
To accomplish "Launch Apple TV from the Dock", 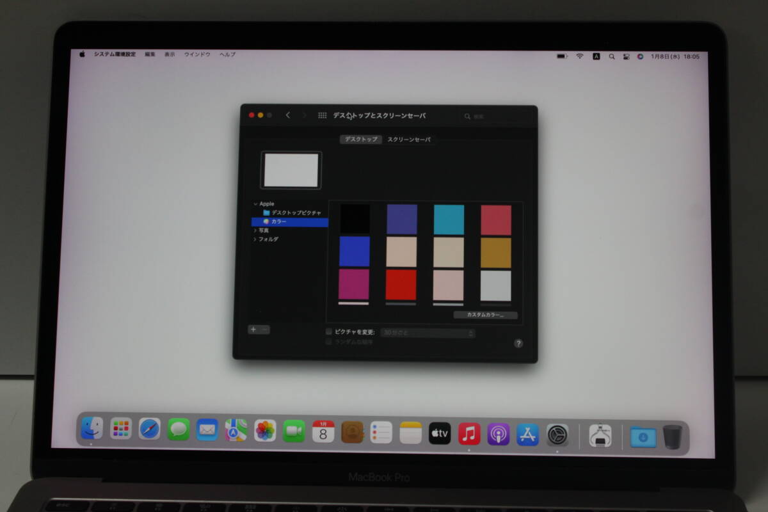I will coord(440,433).
